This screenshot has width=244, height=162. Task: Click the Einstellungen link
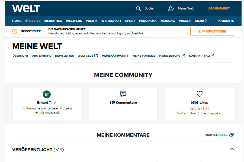pos(216,135)
